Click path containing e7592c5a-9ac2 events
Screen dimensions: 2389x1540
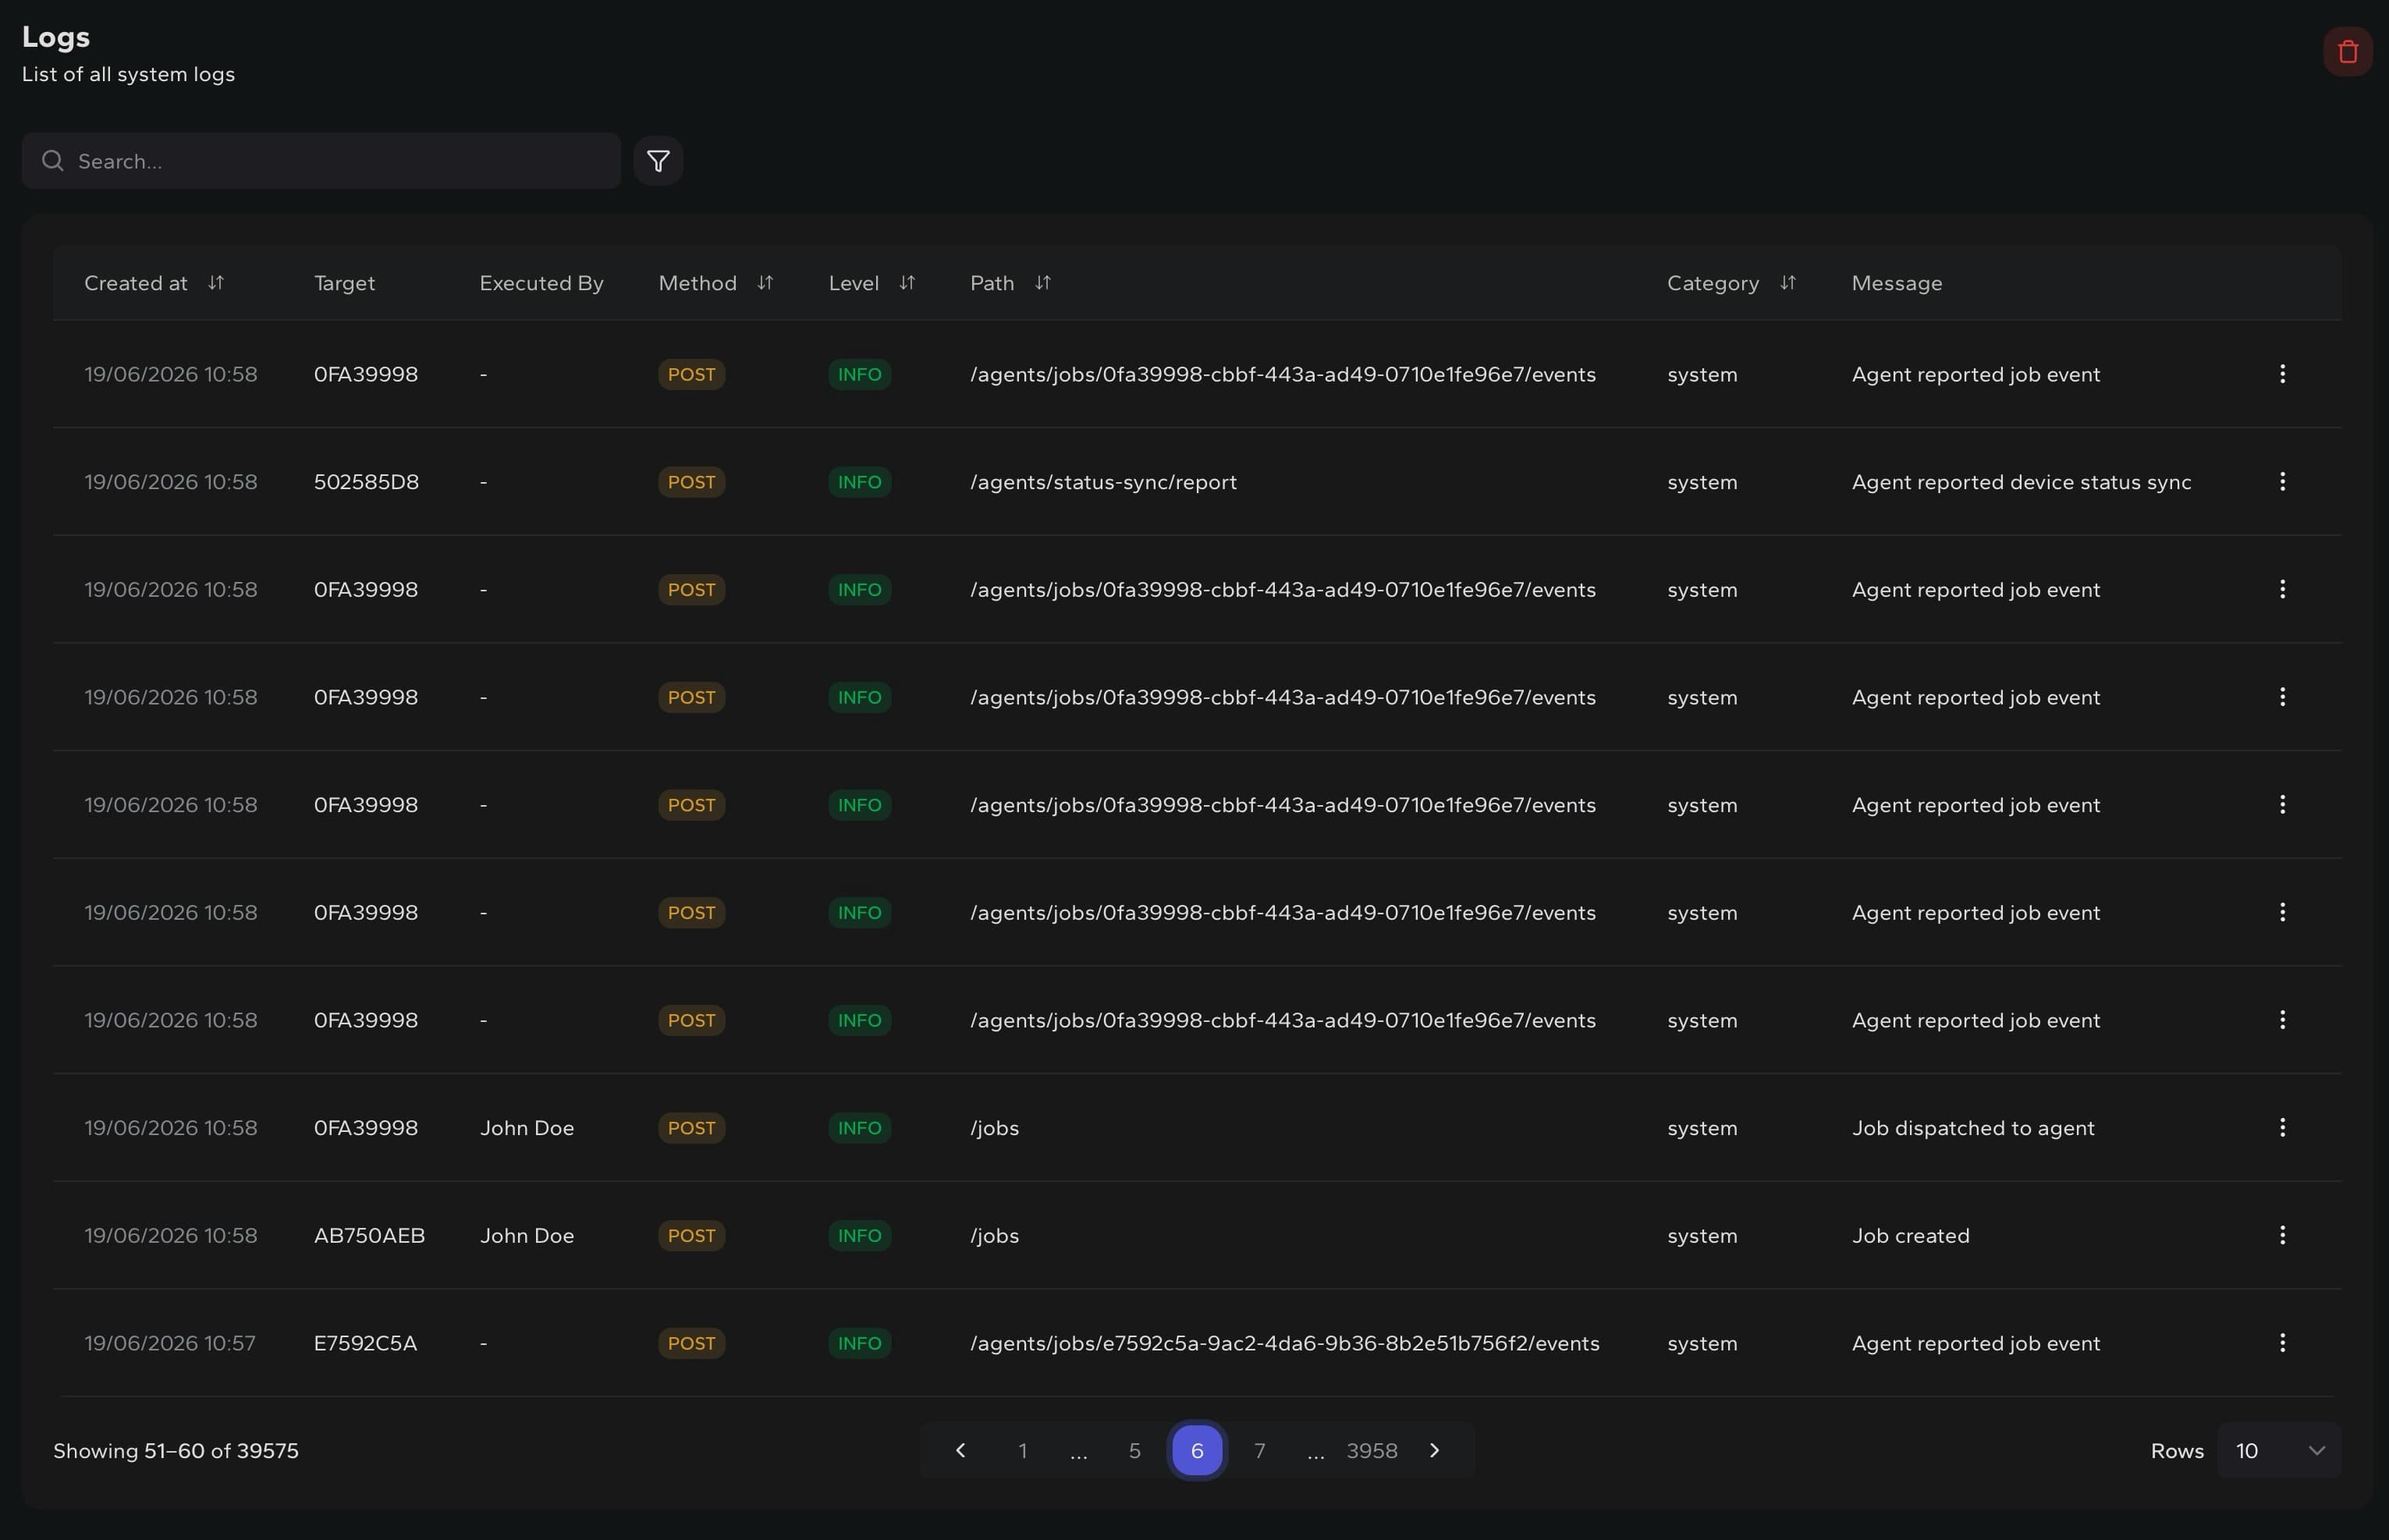1284,1343
